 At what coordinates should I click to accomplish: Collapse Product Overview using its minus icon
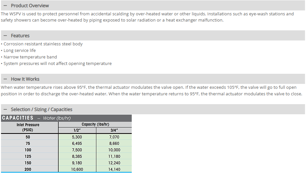coord(5,6)
